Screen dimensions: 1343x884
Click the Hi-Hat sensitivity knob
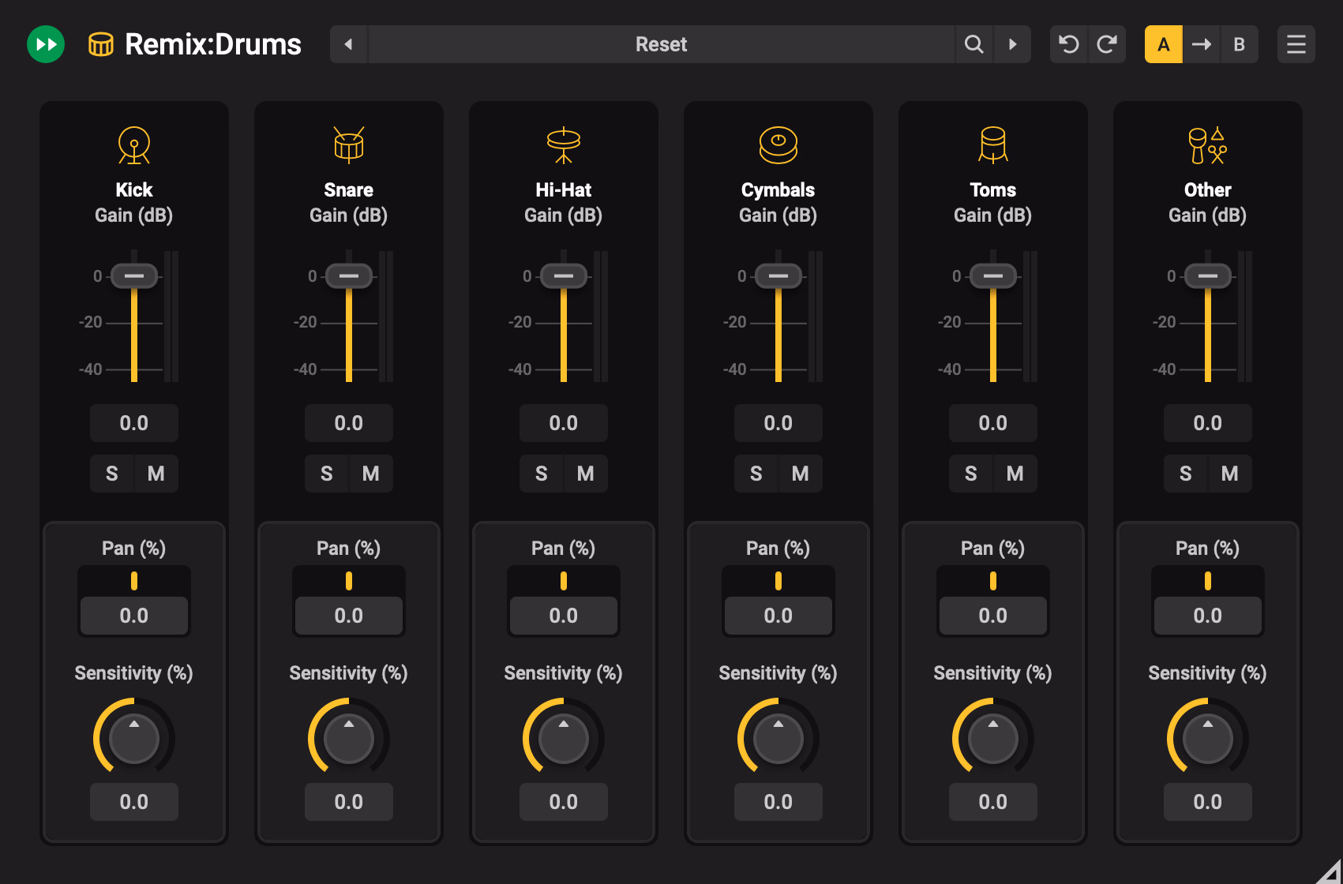click(564, 739)
